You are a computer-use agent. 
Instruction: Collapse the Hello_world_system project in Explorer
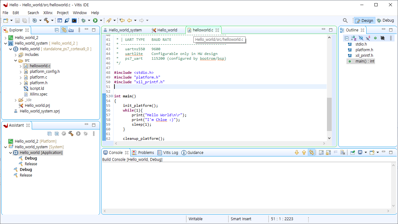(5, 43)
